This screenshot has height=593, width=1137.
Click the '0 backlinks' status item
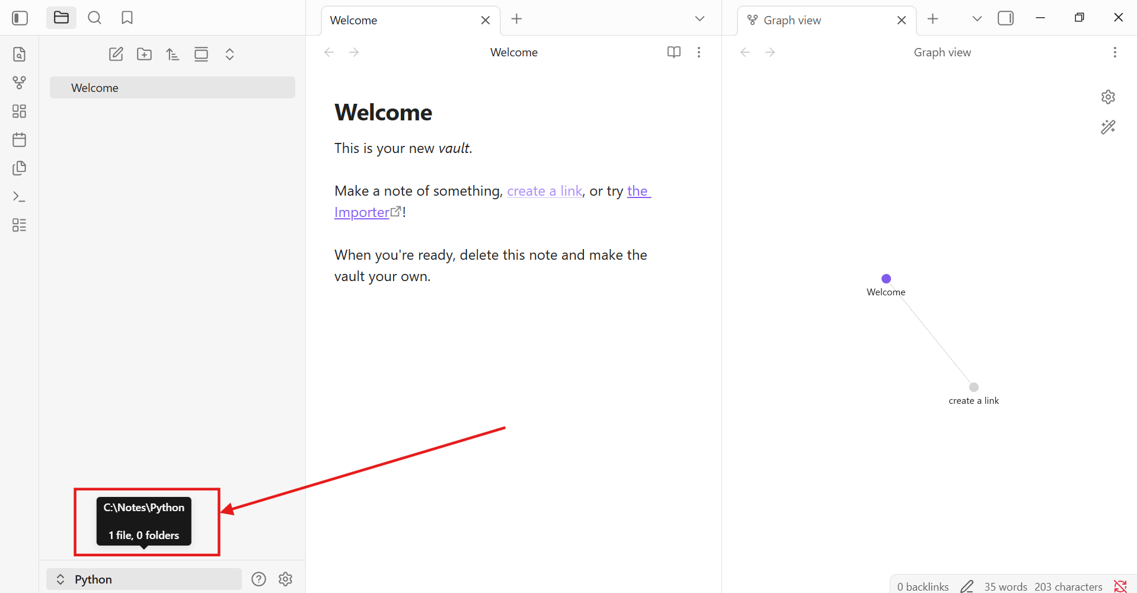point(922,586)
